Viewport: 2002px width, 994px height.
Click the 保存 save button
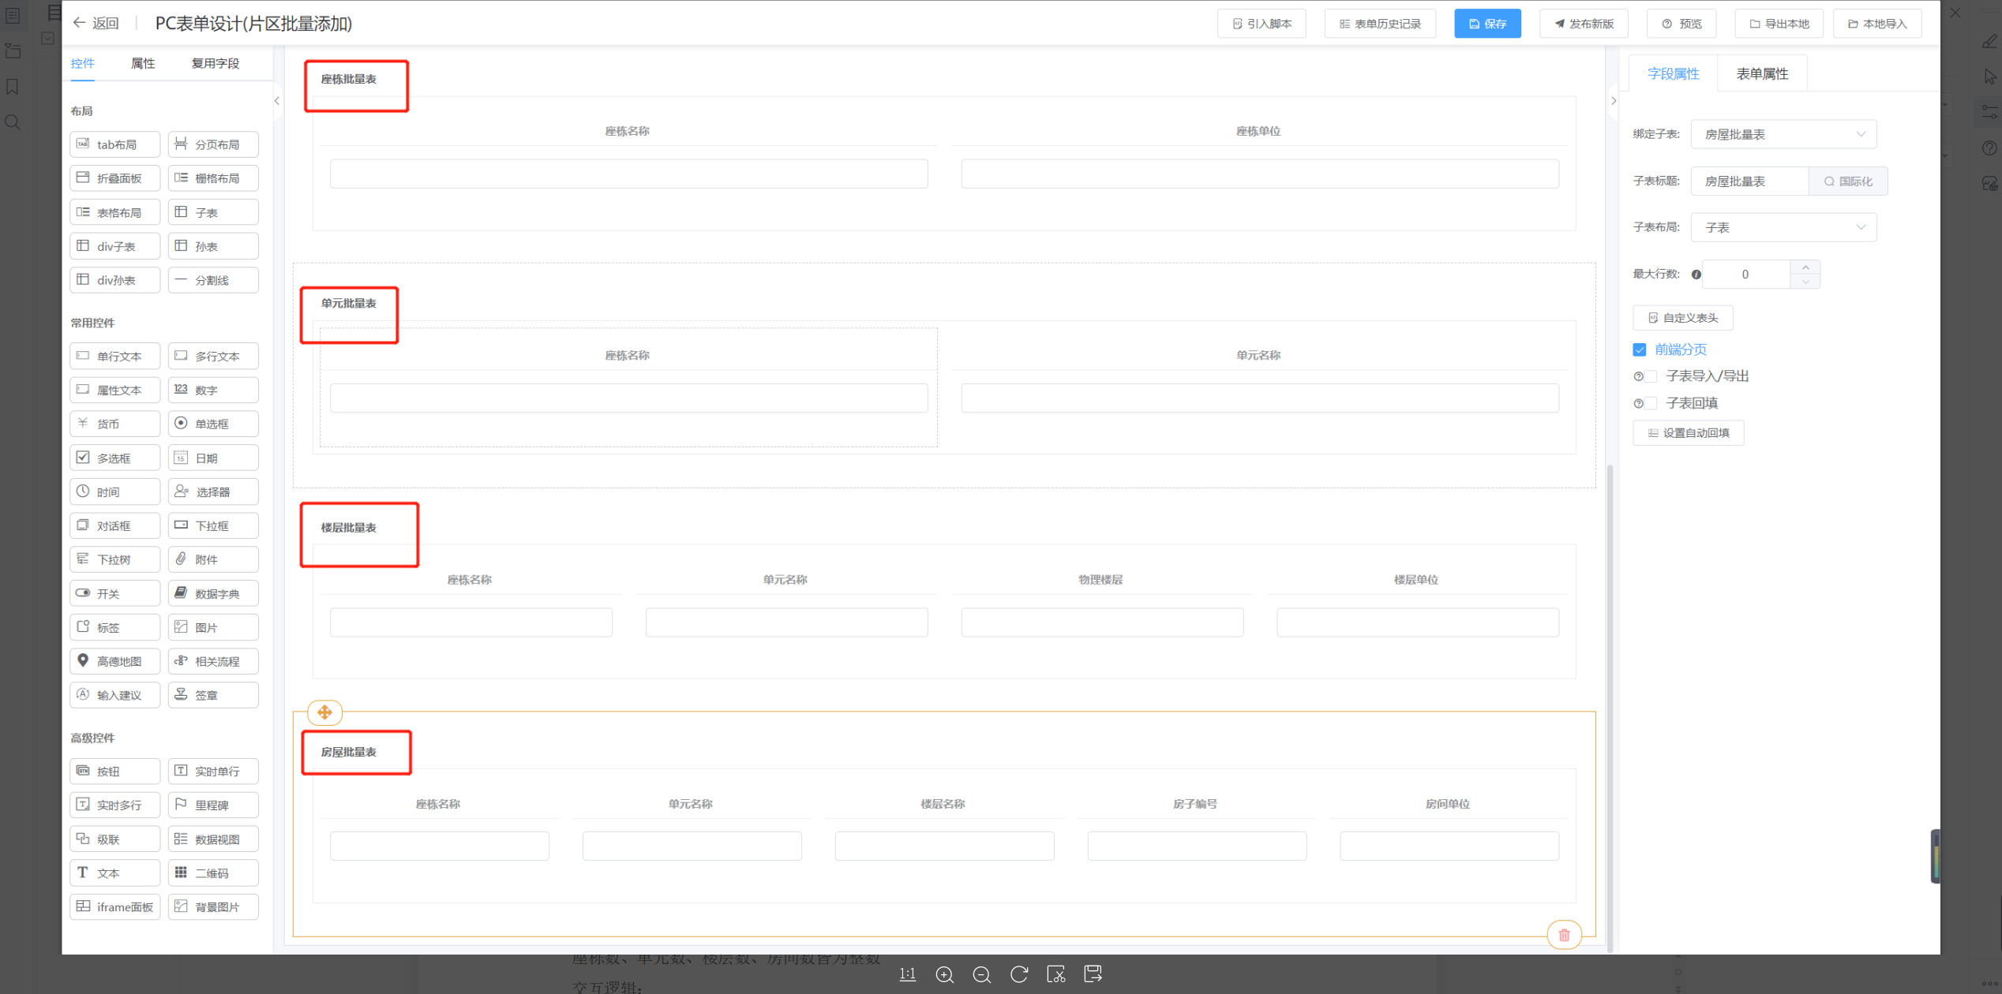click(x=1487, y=24)
